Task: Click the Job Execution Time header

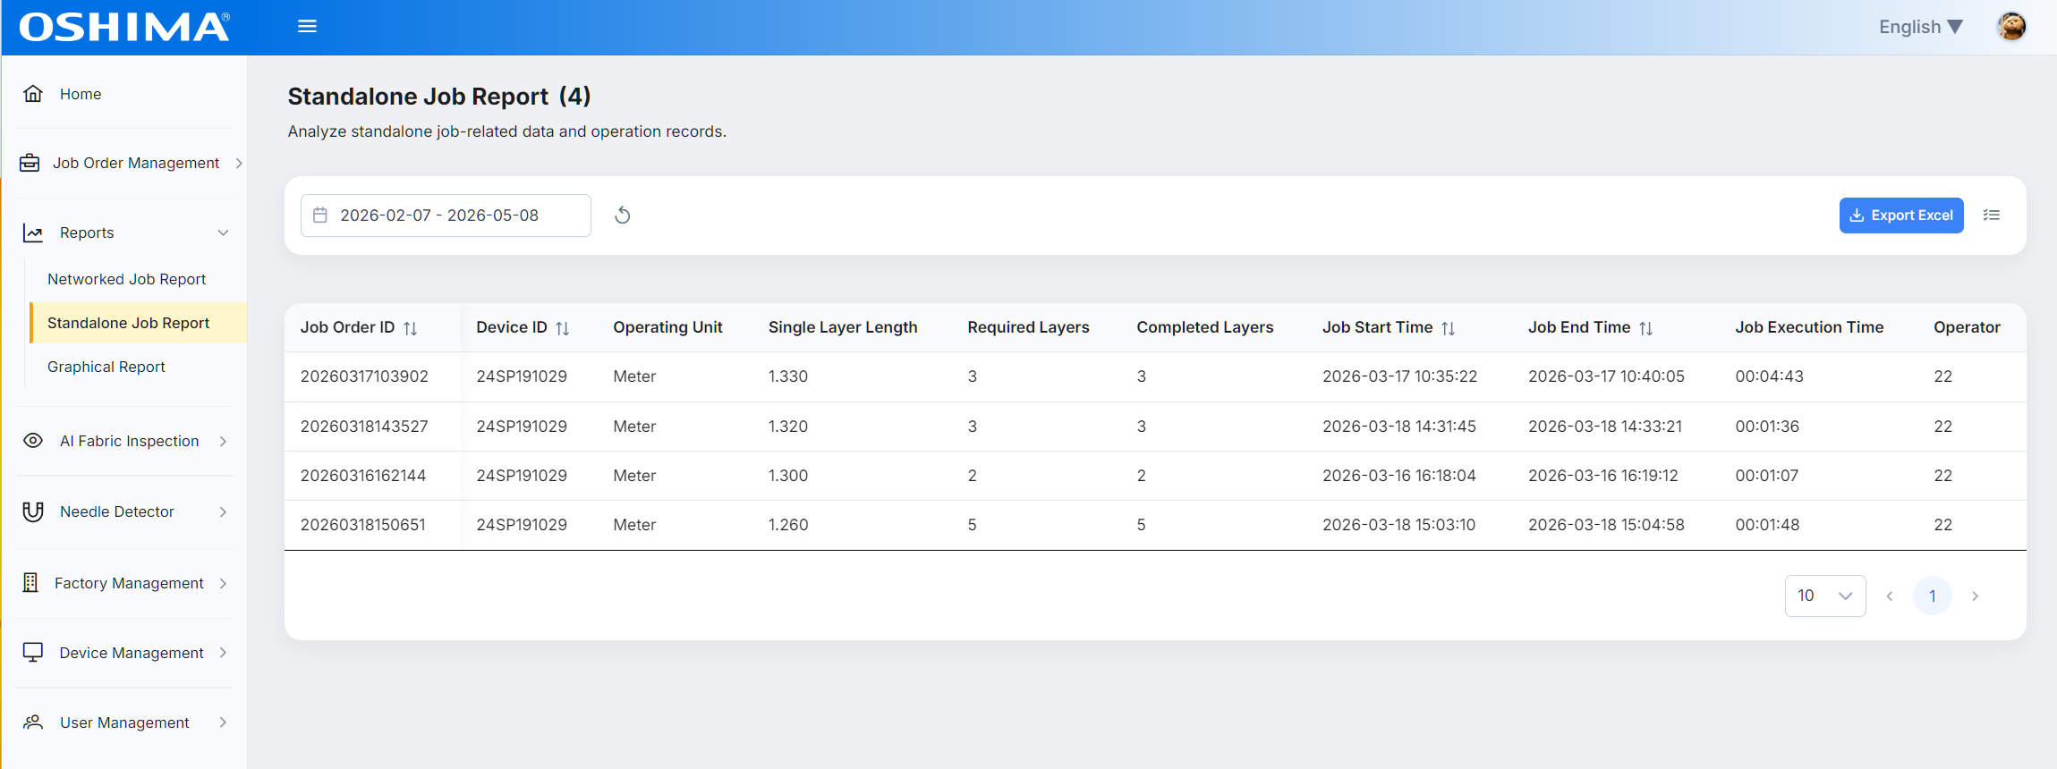Action: click(1809, 327)
